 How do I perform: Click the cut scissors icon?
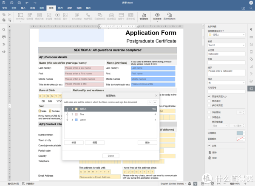pyautogui.click(x=10, y=14)
